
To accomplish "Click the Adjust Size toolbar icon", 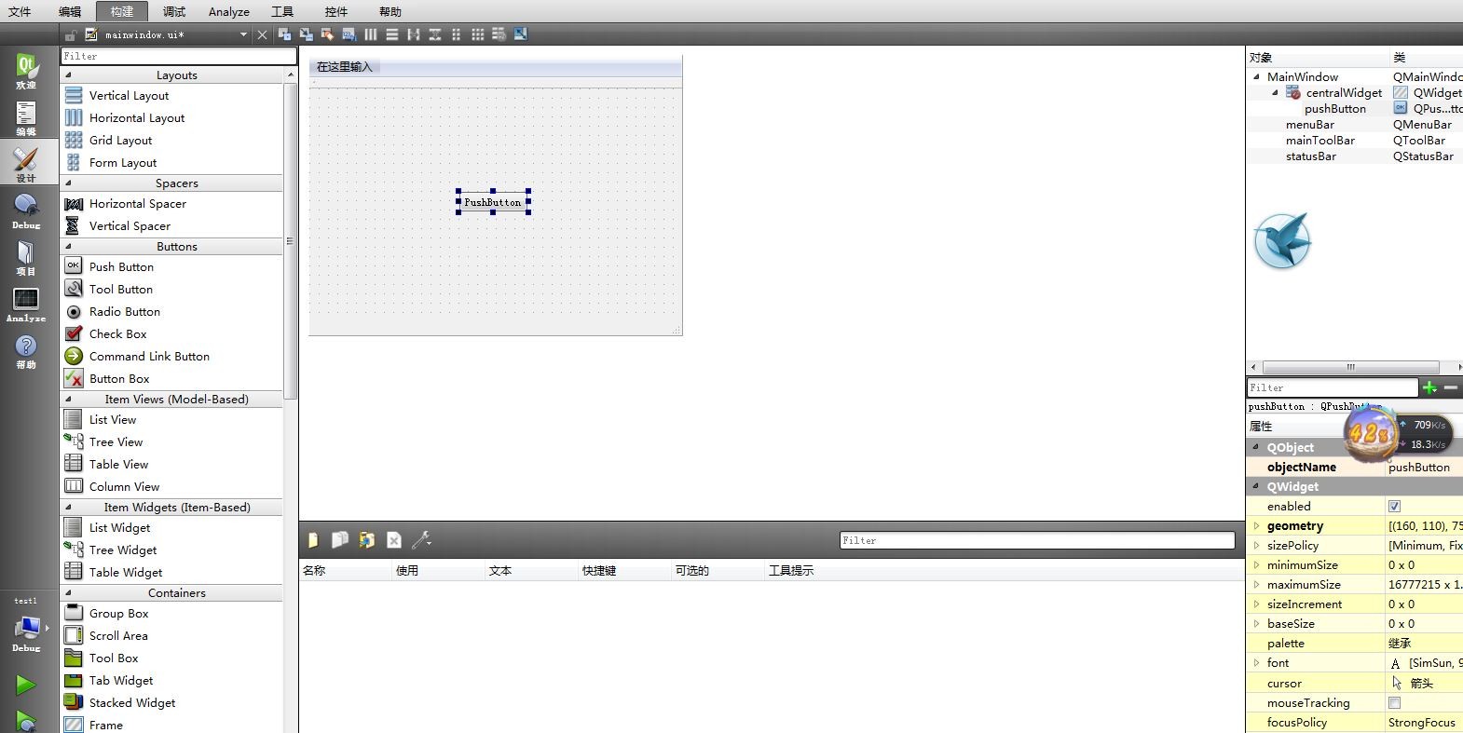I will coord(521,34).
